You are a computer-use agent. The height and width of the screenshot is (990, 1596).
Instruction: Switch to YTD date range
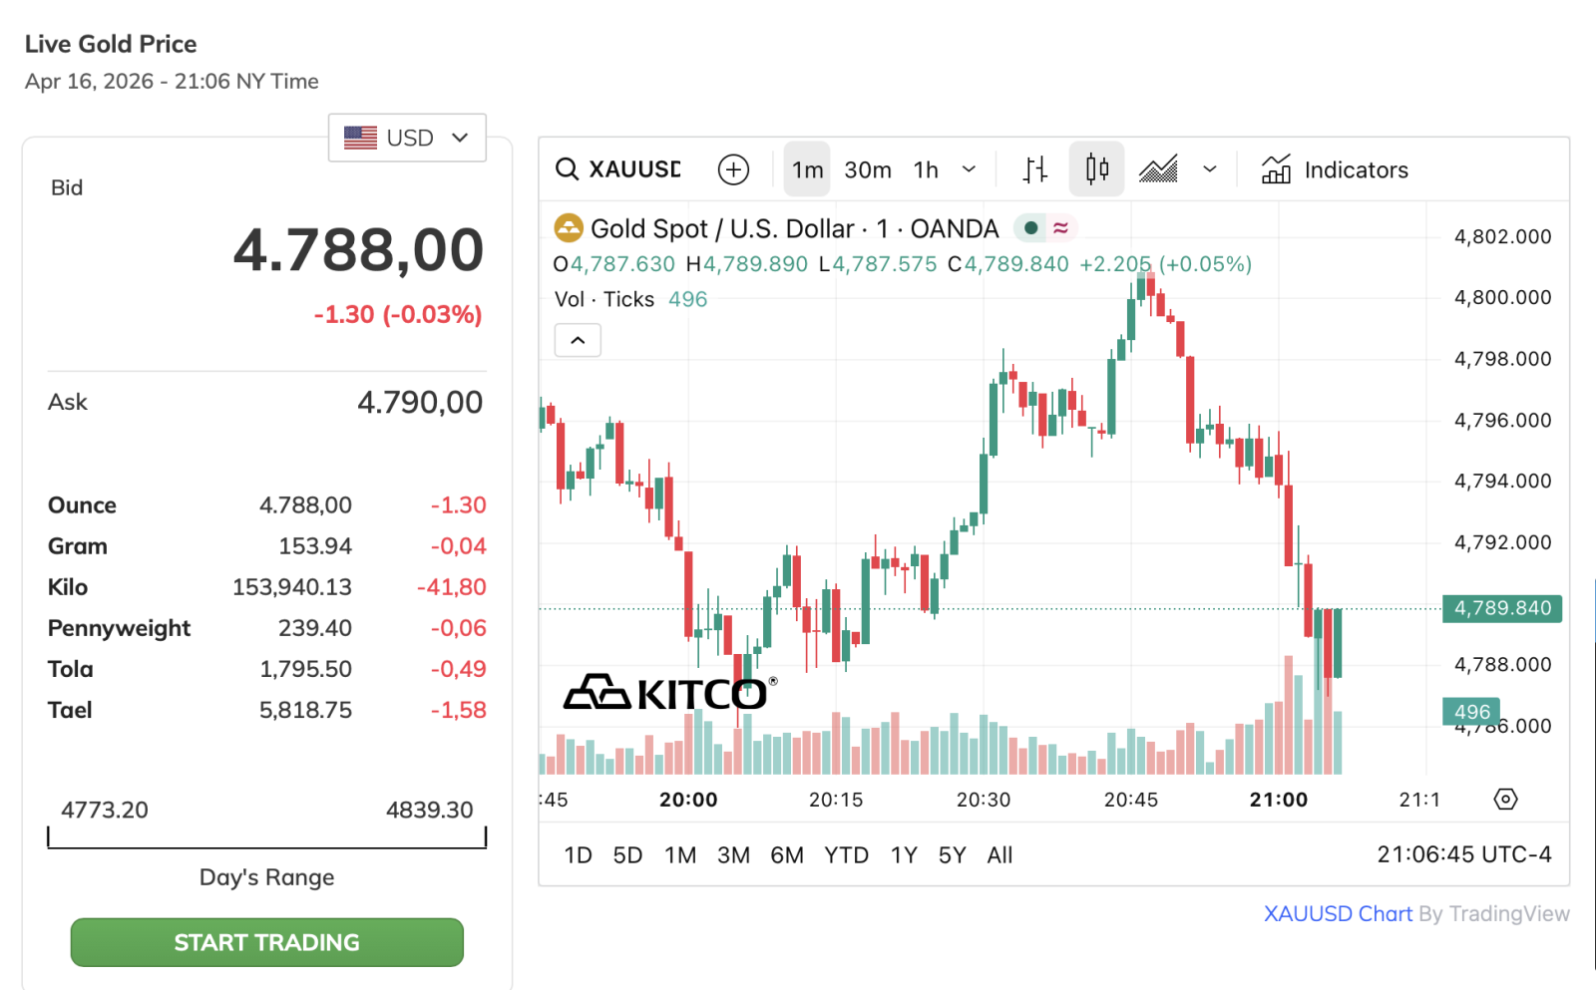point(846,855)
